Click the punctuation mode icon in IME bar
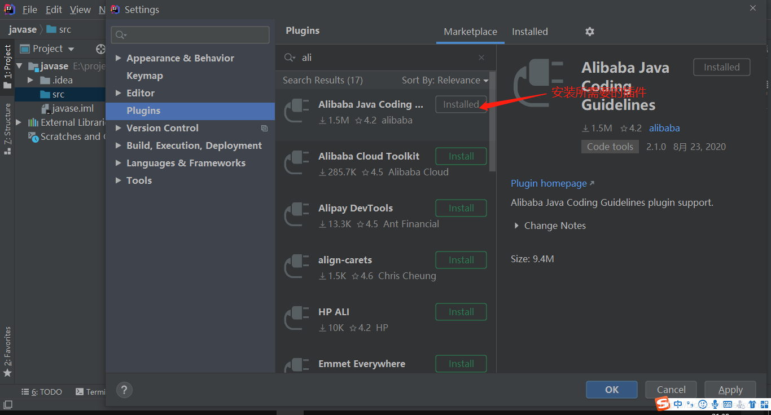 click(x=690, y=404)
